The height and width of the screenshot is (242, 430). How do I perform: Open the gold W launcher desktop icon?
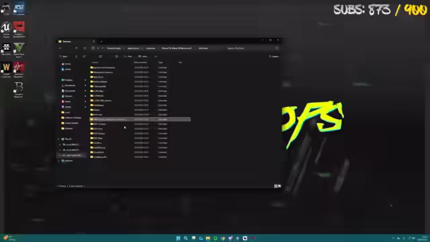tap(6, 70)
